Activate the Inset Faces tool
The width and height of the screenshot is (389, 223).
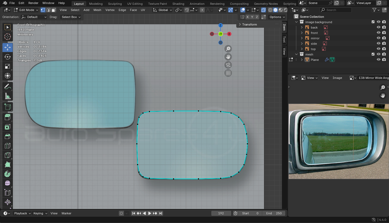pyautogui.click(x=8, y=127)
